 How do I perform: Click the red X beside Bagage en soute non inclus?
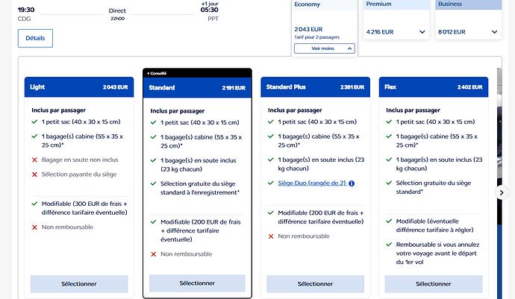pyautogui.click(x=34, y=160)
